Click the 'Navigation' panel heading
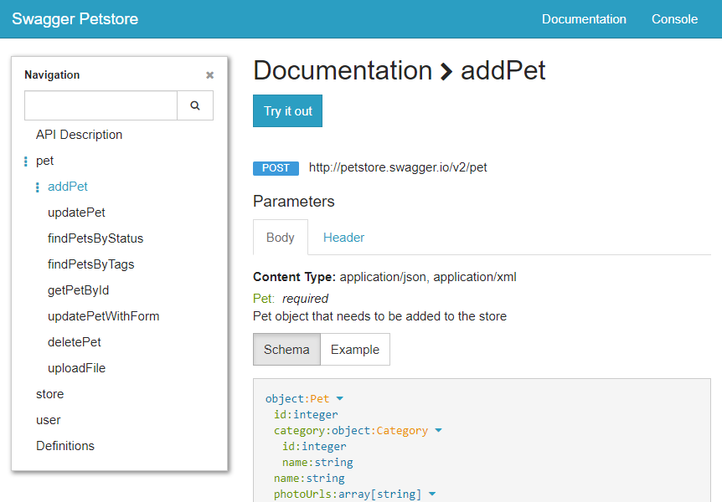This screenshot has height=502, width=722. coord(52,75)
